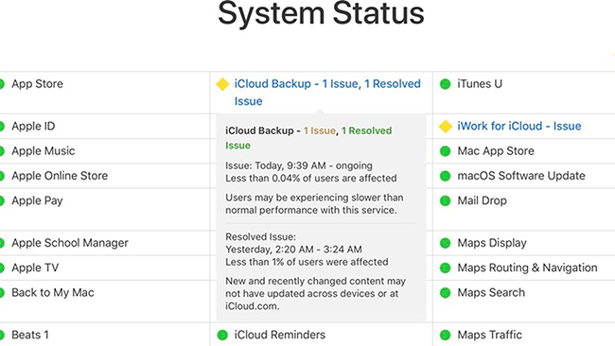The image size is (615, 346).
Task: Select the Apple TV service label
Action: click(35, 268)
